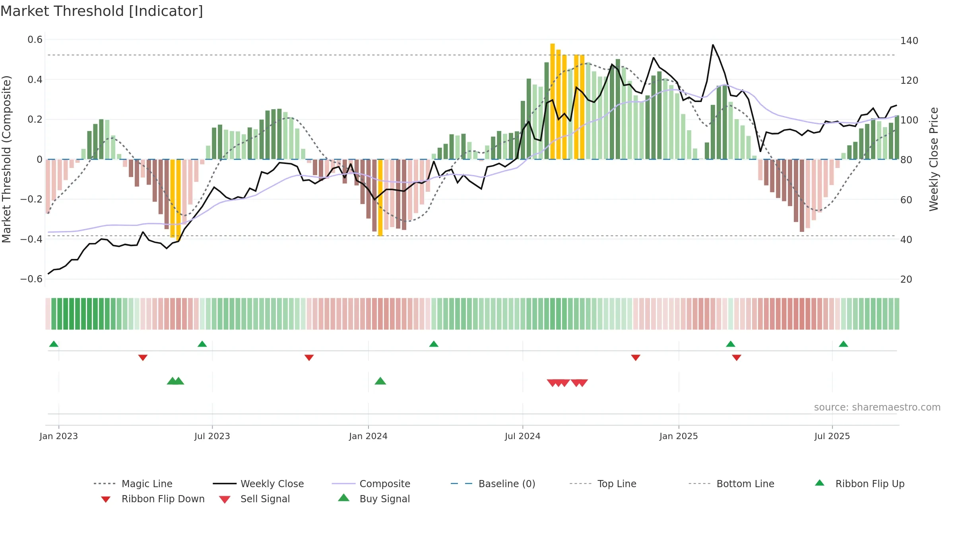Click the Jan 2024 x-axis label
Image resolution: width=954 pixels, height=536 pixels.
pos(368,436)
